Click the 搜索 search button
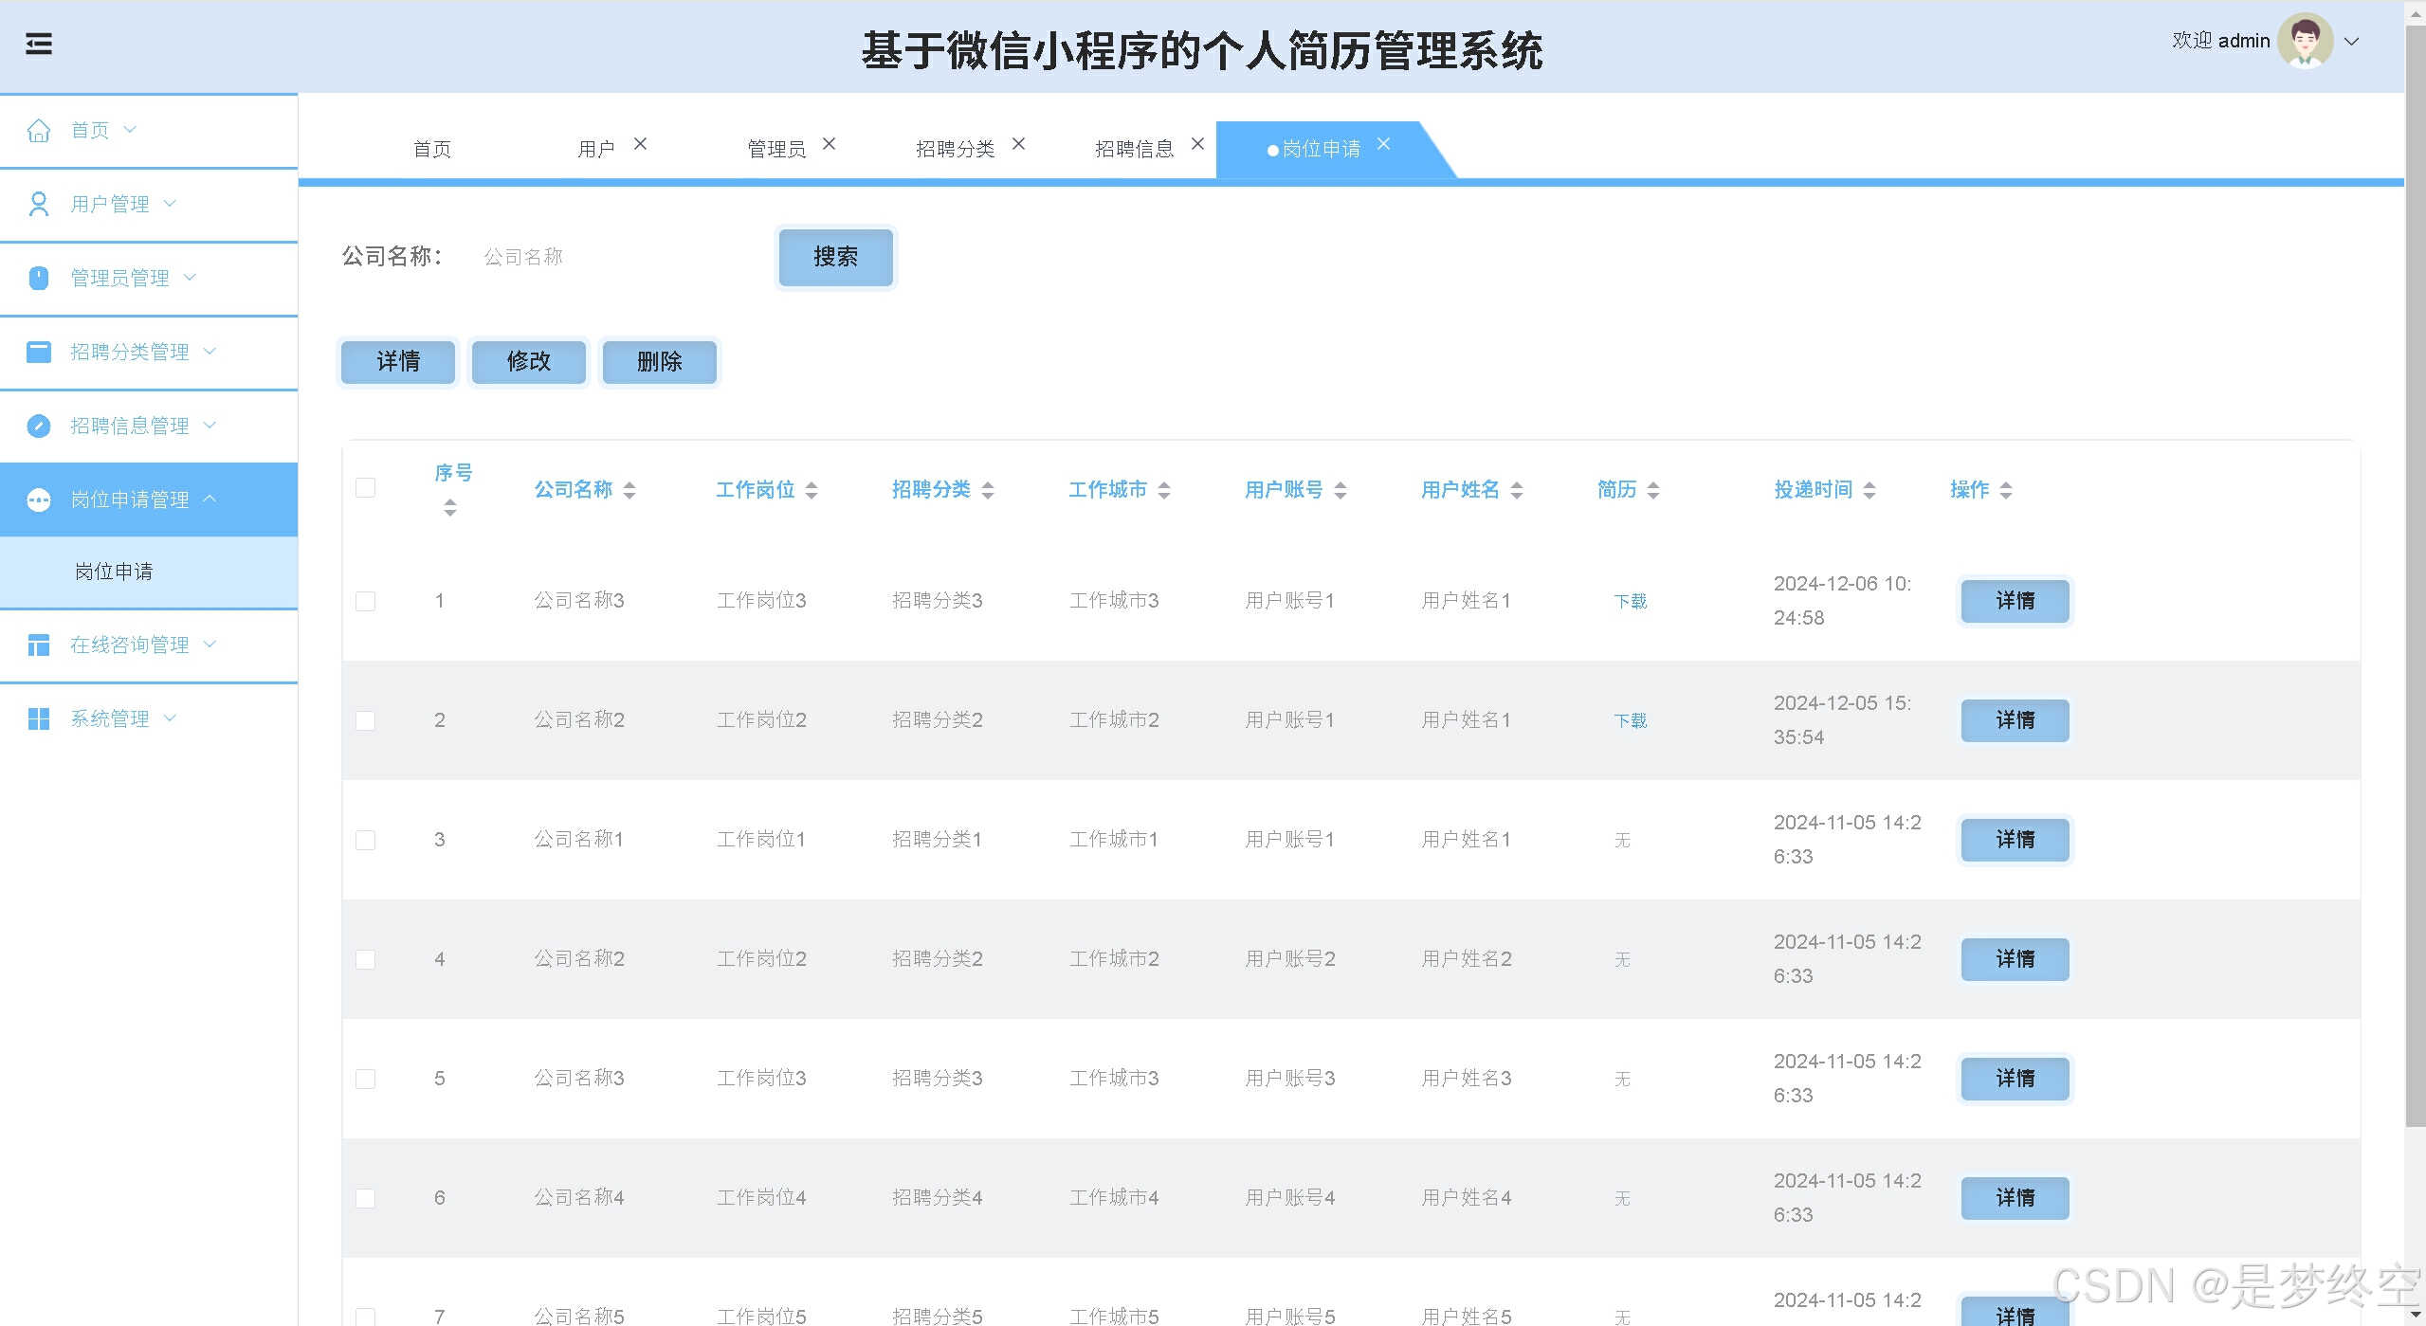 pyautogui.click(x=835, y=257)
